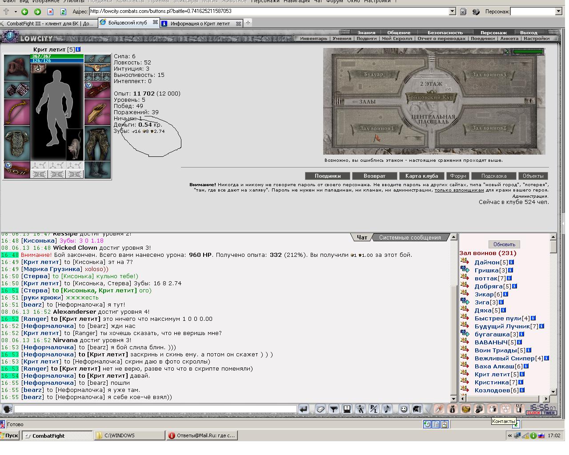Screen dimensions: 569x455
Task: Click the knight helmet list icon
Action: (417, 409)
